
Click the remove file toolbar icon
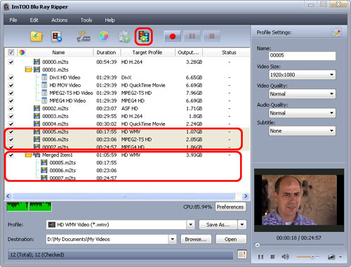click(x=56, y=37)
